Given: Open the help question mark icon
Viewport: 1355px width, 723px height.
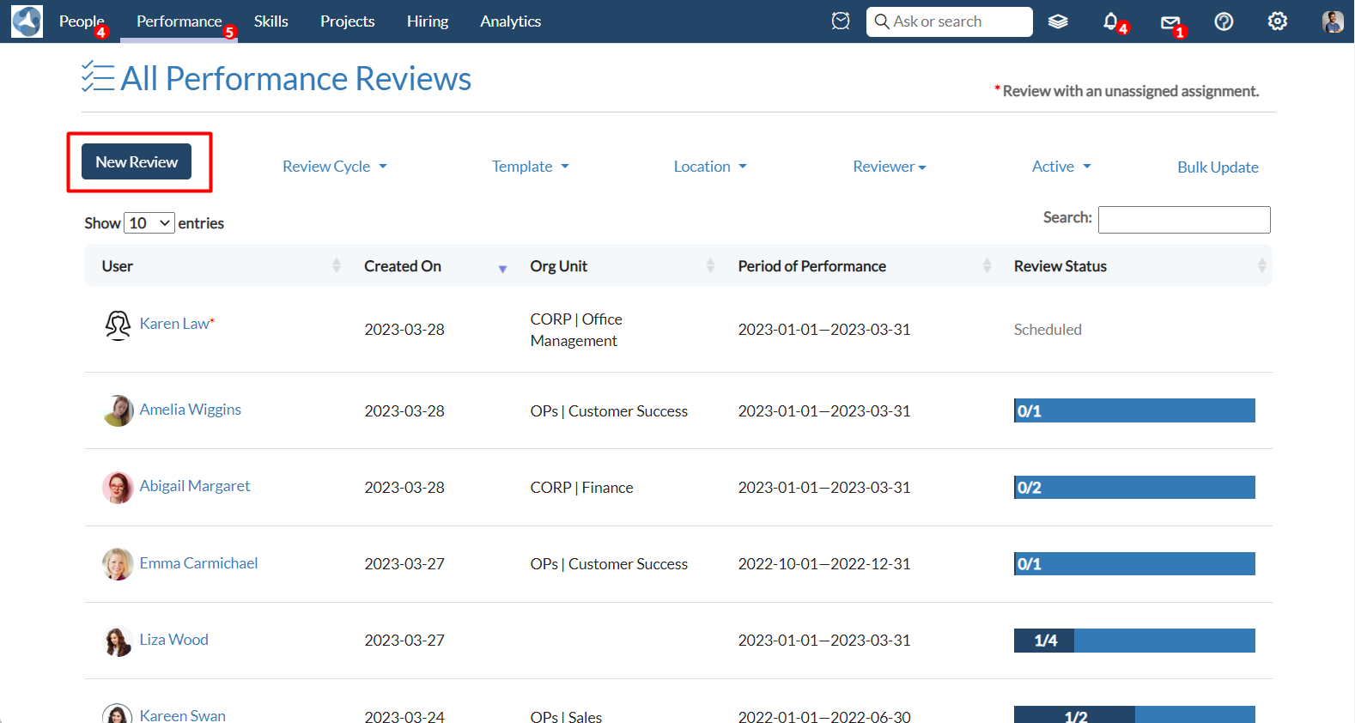Looking at the screenshot, I should pos(1224,21).
